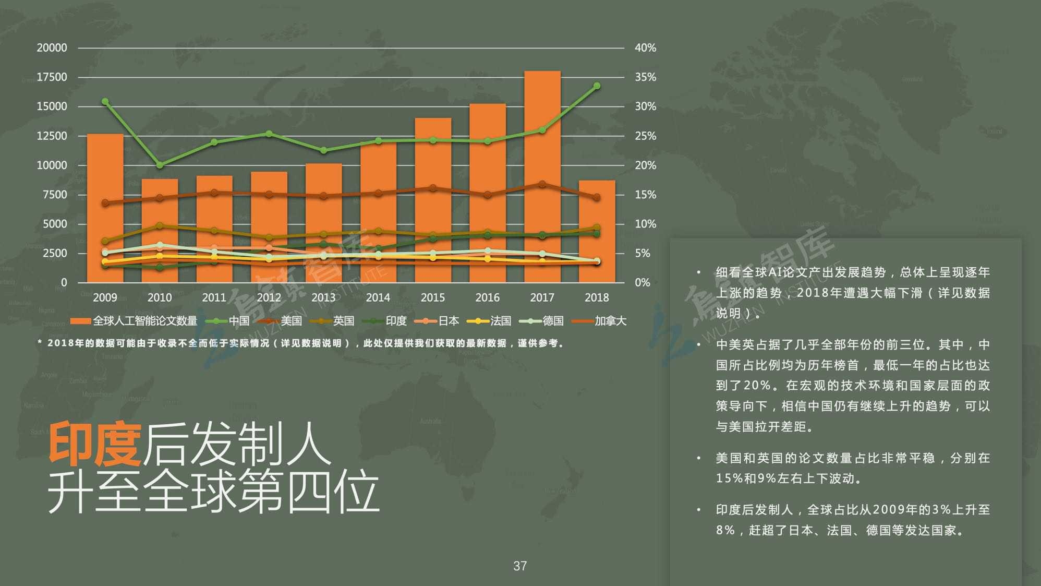Click the 加拿大 legend marker

pyautogui.click(x=583, y=321)
